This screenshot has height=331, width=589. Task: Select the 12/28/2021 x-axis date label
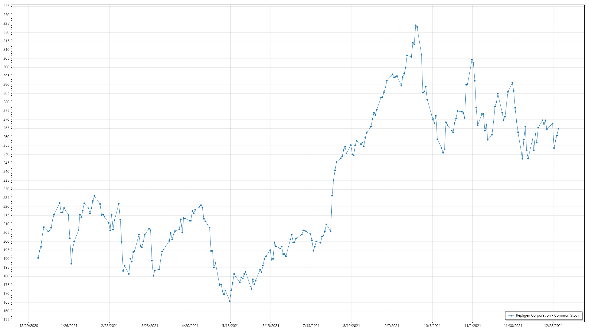click(553, 326)
